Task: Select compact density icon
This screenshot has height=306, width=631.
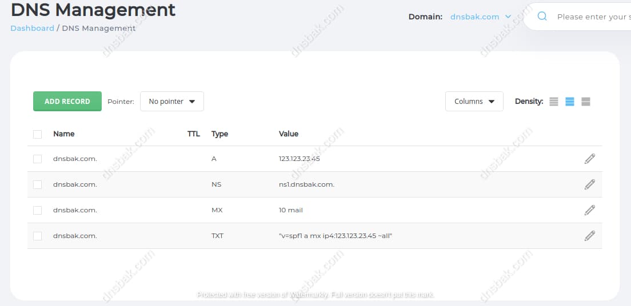Action: [x=553, y=102]
